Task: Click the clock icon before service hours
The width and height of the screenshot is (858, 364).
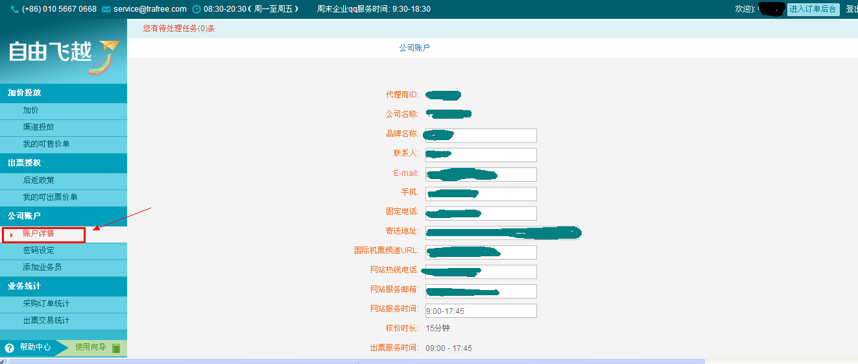Action: (x=197, y=9)
